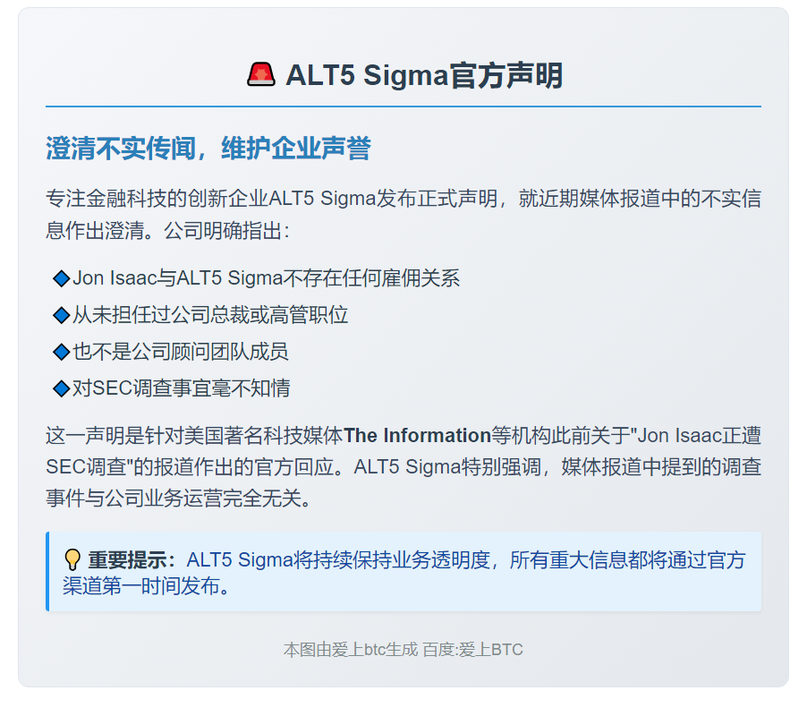Click the line "Jon Isaac与ALT5 Sigma不存在任何雇佣关系"

tap(266, 278)
